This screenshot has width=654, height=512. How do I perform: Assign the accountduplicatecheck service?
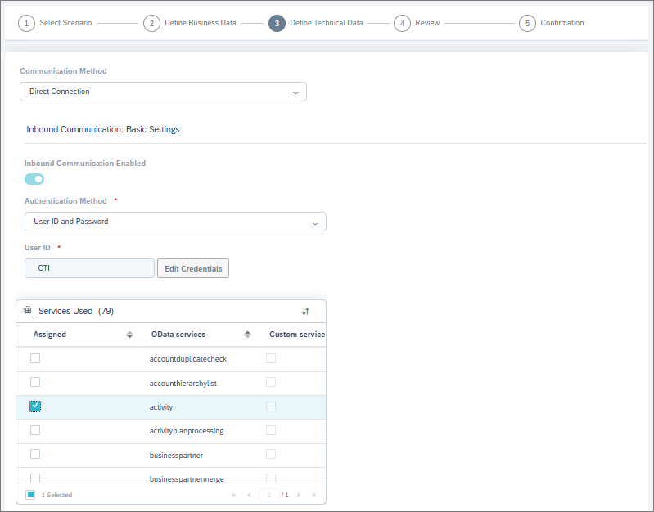click(x=35, y=358)
